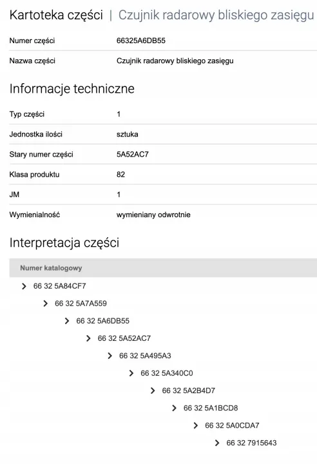The image size is (317, 464).
Task: Toggle the chevron next to 66 32 5A495A3
Action: click(110, 356)
